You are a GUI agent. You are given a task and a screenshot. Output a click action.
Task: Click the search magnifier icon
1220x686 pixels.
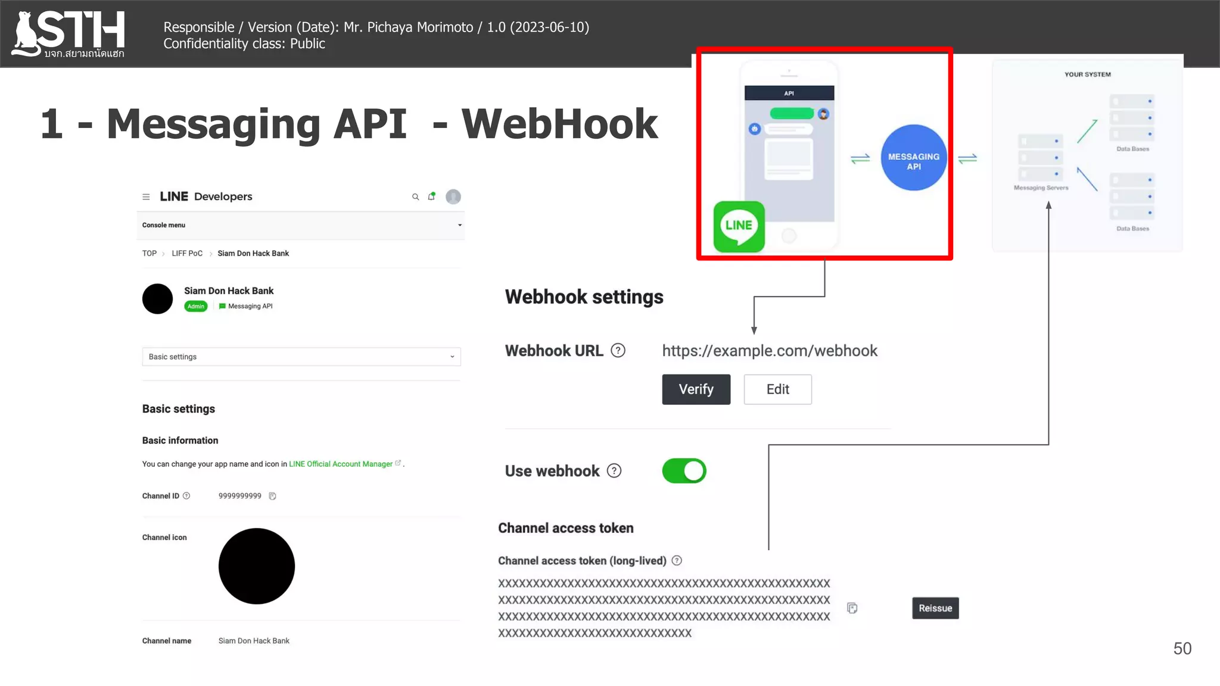(x=415, y=197)
